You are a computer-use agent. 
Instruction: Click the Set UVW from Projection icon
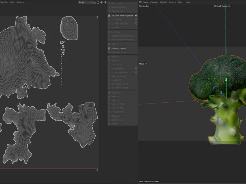[x=109, y=16]
